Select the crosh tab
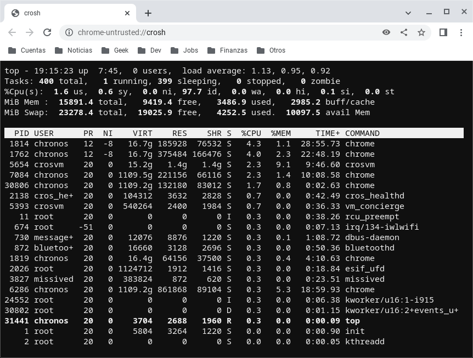473x358 pixels. tap(66, 13)
